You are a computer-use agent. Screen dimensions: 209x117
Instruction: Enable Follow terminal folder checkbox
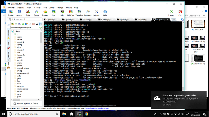15,104
